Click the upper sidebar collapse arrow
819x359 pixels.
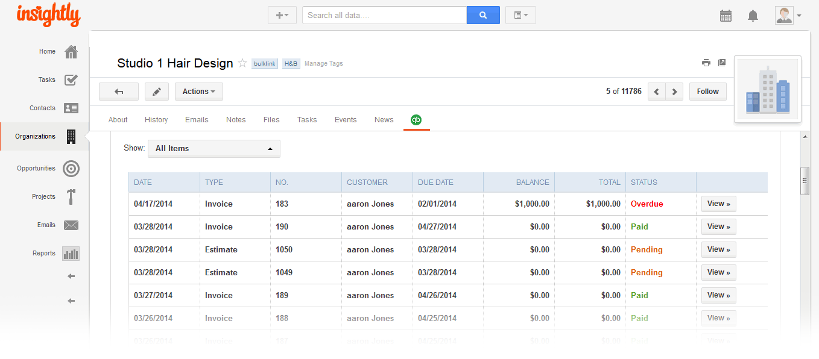click(x=71, y=276)
